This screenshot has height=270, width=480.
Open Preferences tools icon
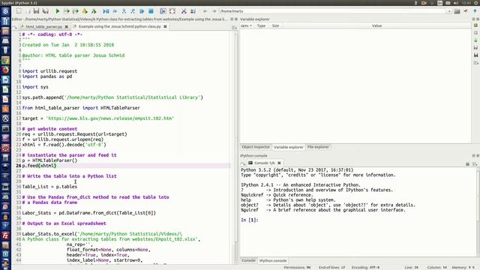(184, 11)
